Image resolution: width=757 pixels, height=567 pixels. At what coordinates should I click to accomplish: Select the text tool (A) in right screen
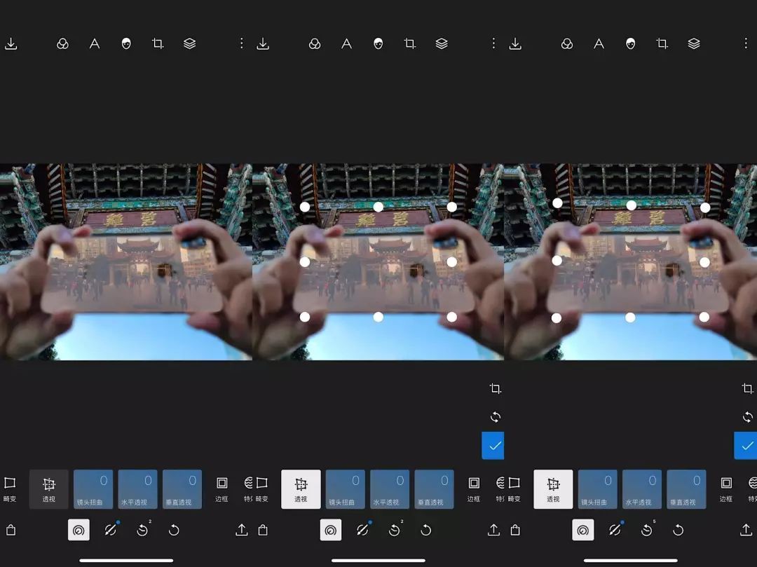(599, 44)
